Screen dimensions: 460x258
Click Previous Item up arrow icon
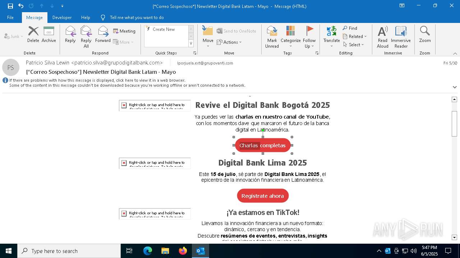point(42,6)
